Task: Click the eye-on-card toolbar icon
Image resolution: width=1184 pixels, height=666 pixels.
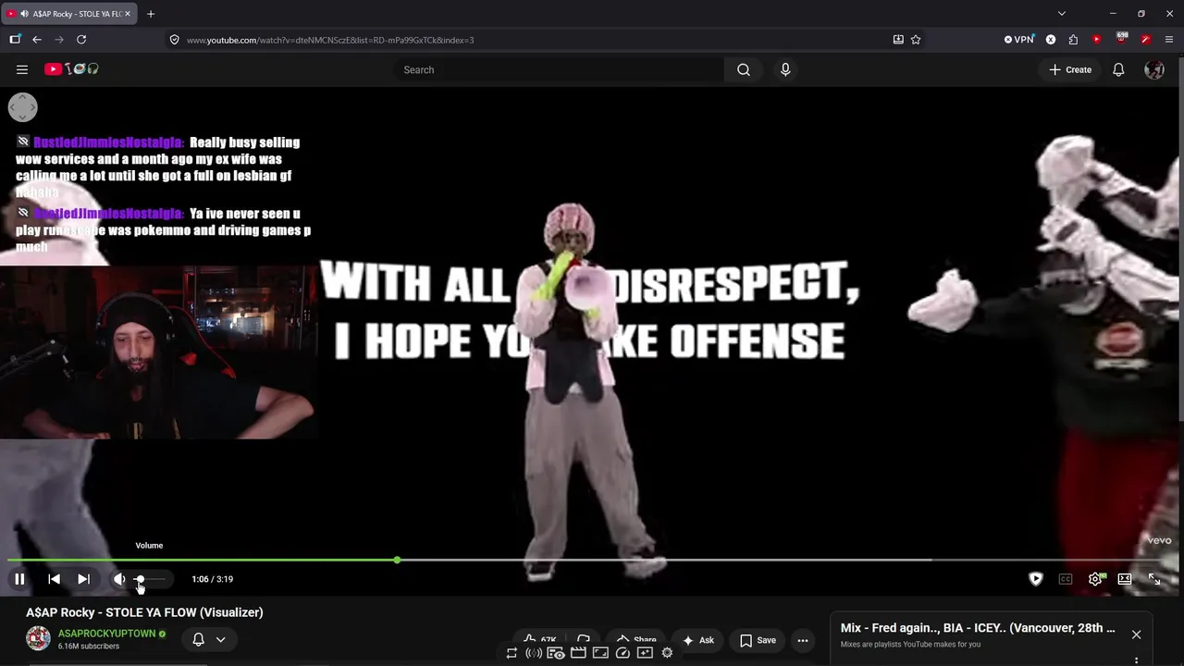Action: tap(556, 653)
